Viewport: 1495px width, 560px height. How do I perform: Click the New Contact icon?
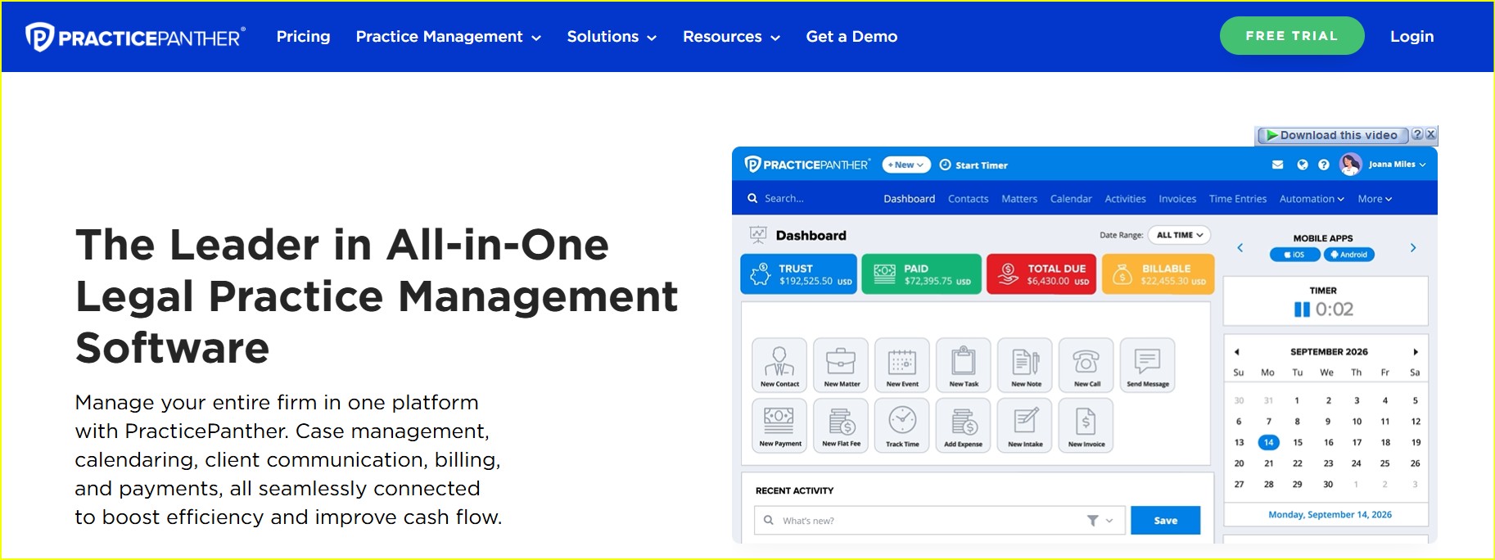click(x=779, y=365)
